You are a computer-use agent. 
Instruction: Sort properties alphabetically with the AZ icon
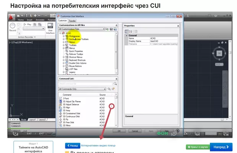click(x=131, y=31)
